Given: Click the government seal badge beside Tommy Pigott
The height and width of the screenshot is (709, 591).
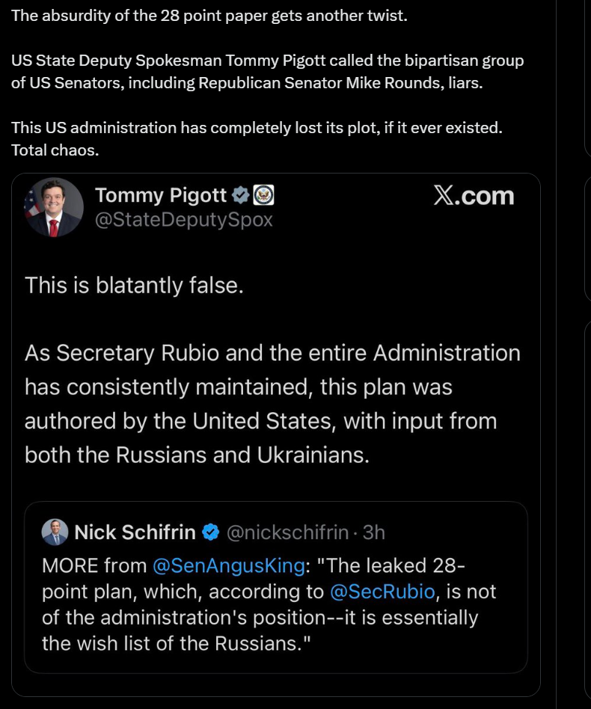Looking at the screenshot, I should 264,195.
